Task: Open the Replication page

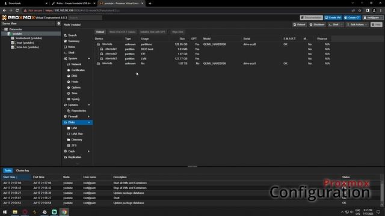Action: (x=75, y=157)
